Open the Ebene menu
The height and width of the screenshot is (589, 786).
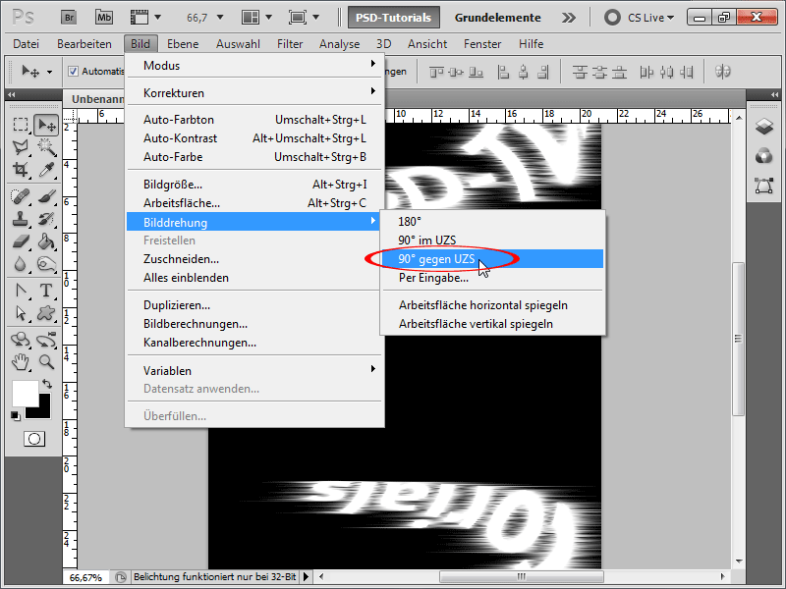click(183, 44)
